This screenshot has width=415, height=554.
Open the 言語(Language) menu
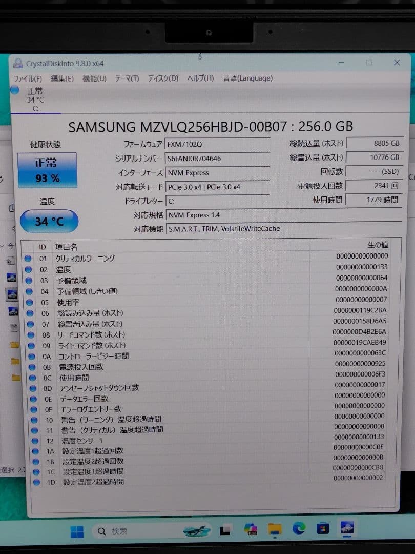248,78
